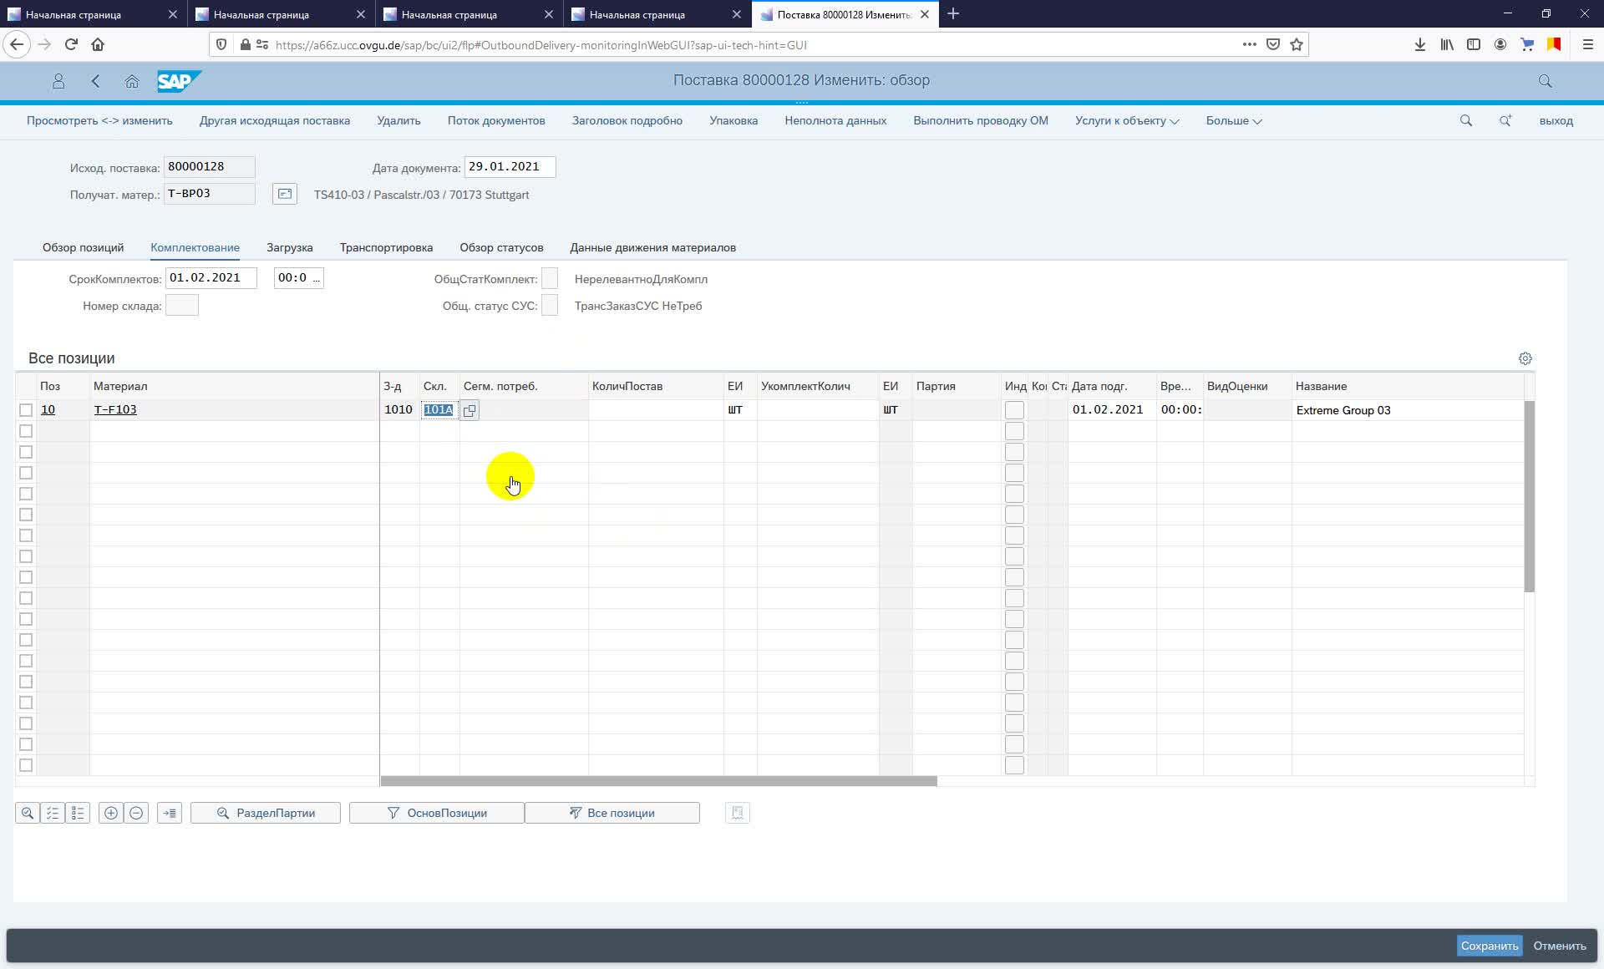The height and width of the screenshot is (969, 1604).
Task: Reload the browser page
Action: point(71,44)
